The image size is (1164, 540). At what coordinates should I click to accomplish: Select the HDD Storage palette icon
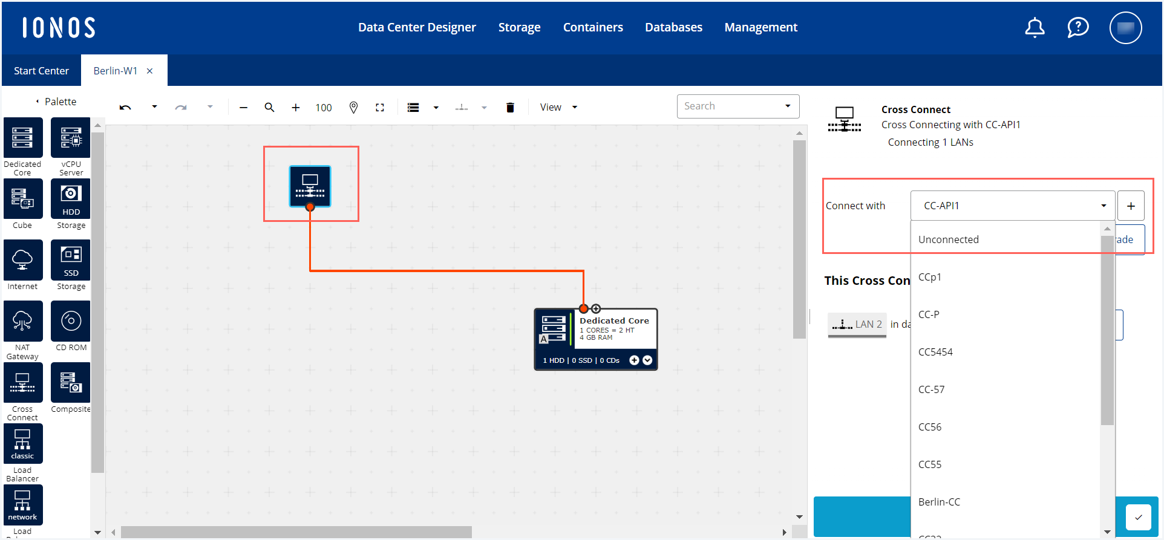[71, 199]
